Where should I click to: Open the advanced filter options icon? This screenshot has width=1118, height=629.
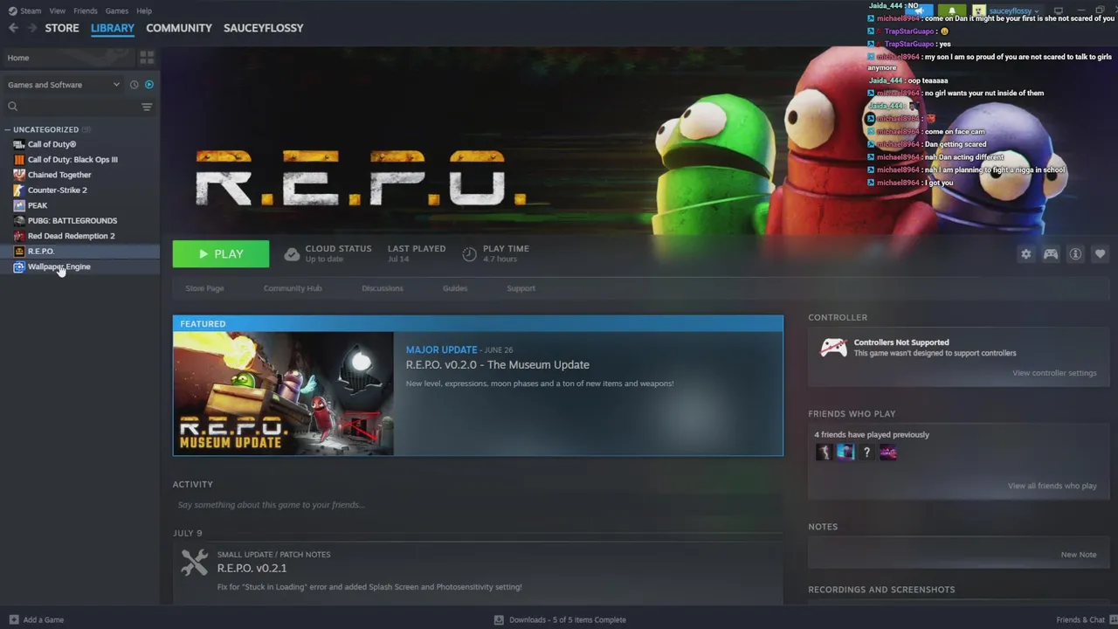tap(147, 107)
